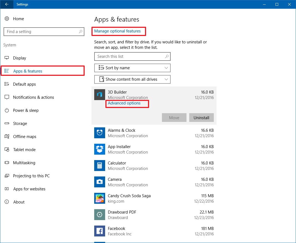Open the Camera app icon
The image size is (296, 243).
point(99,182)
